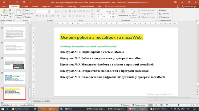The width and height of the screenshot is (199, 111).
Task: Pick the star shape in the shapes gallery
Action: click(113, 17)
